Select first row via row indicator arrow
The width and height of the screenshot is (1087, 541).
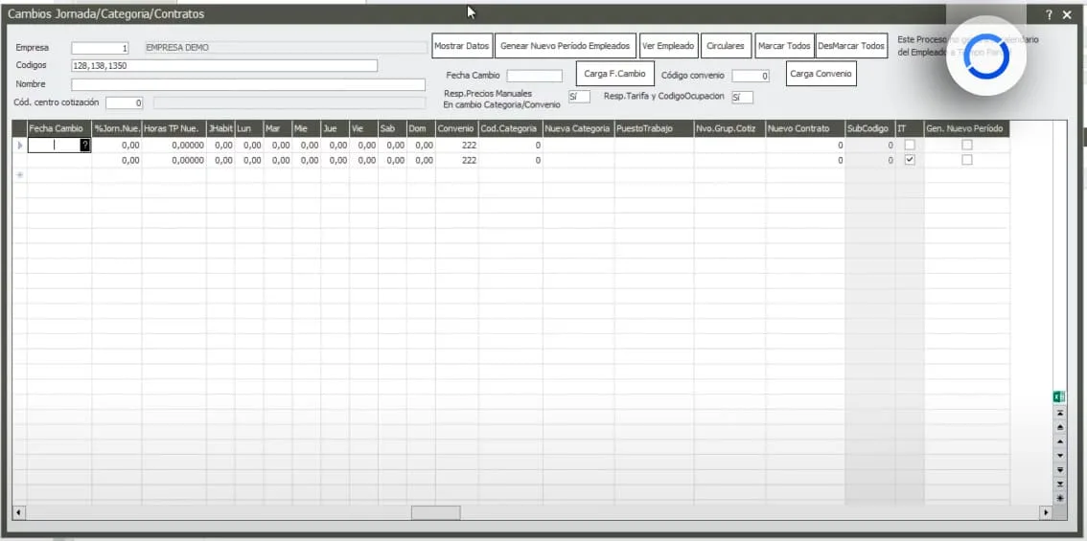19,146
